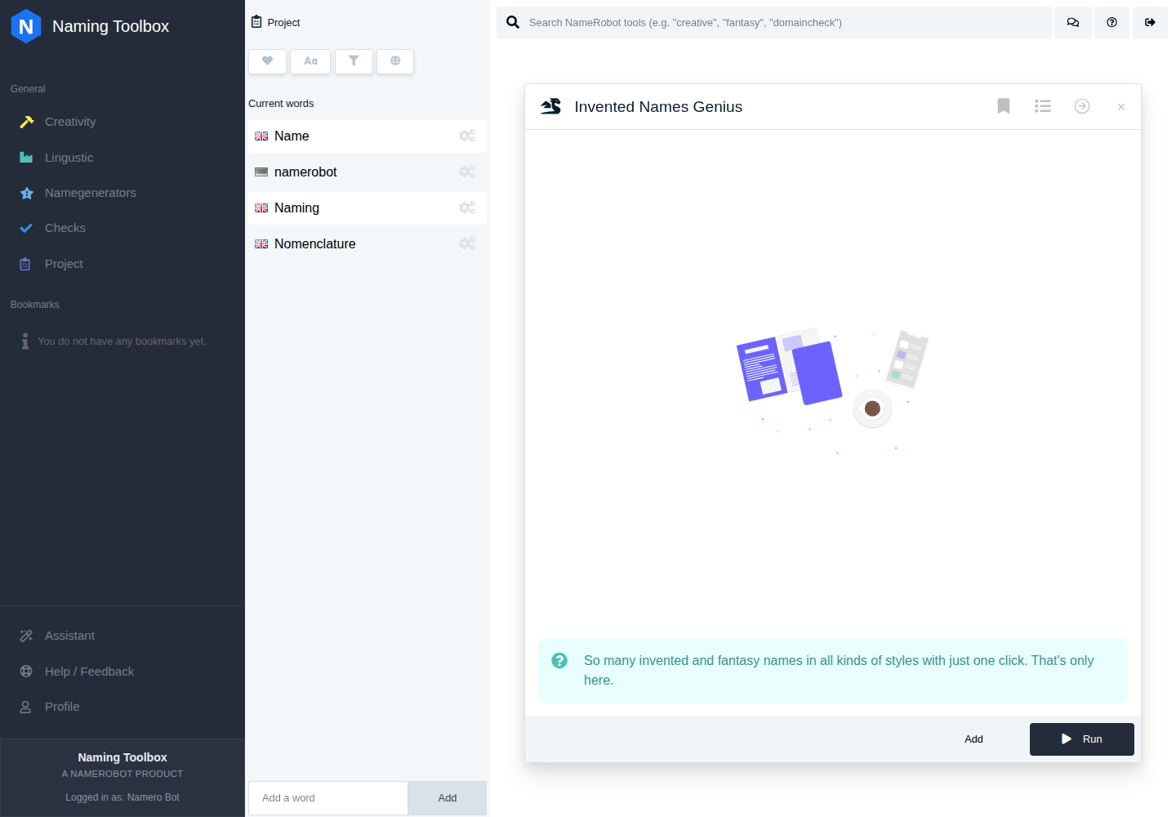Click the Current words label
This screenshot has width=1176, height=817.
pyautogui.click(x=281, y=104)
